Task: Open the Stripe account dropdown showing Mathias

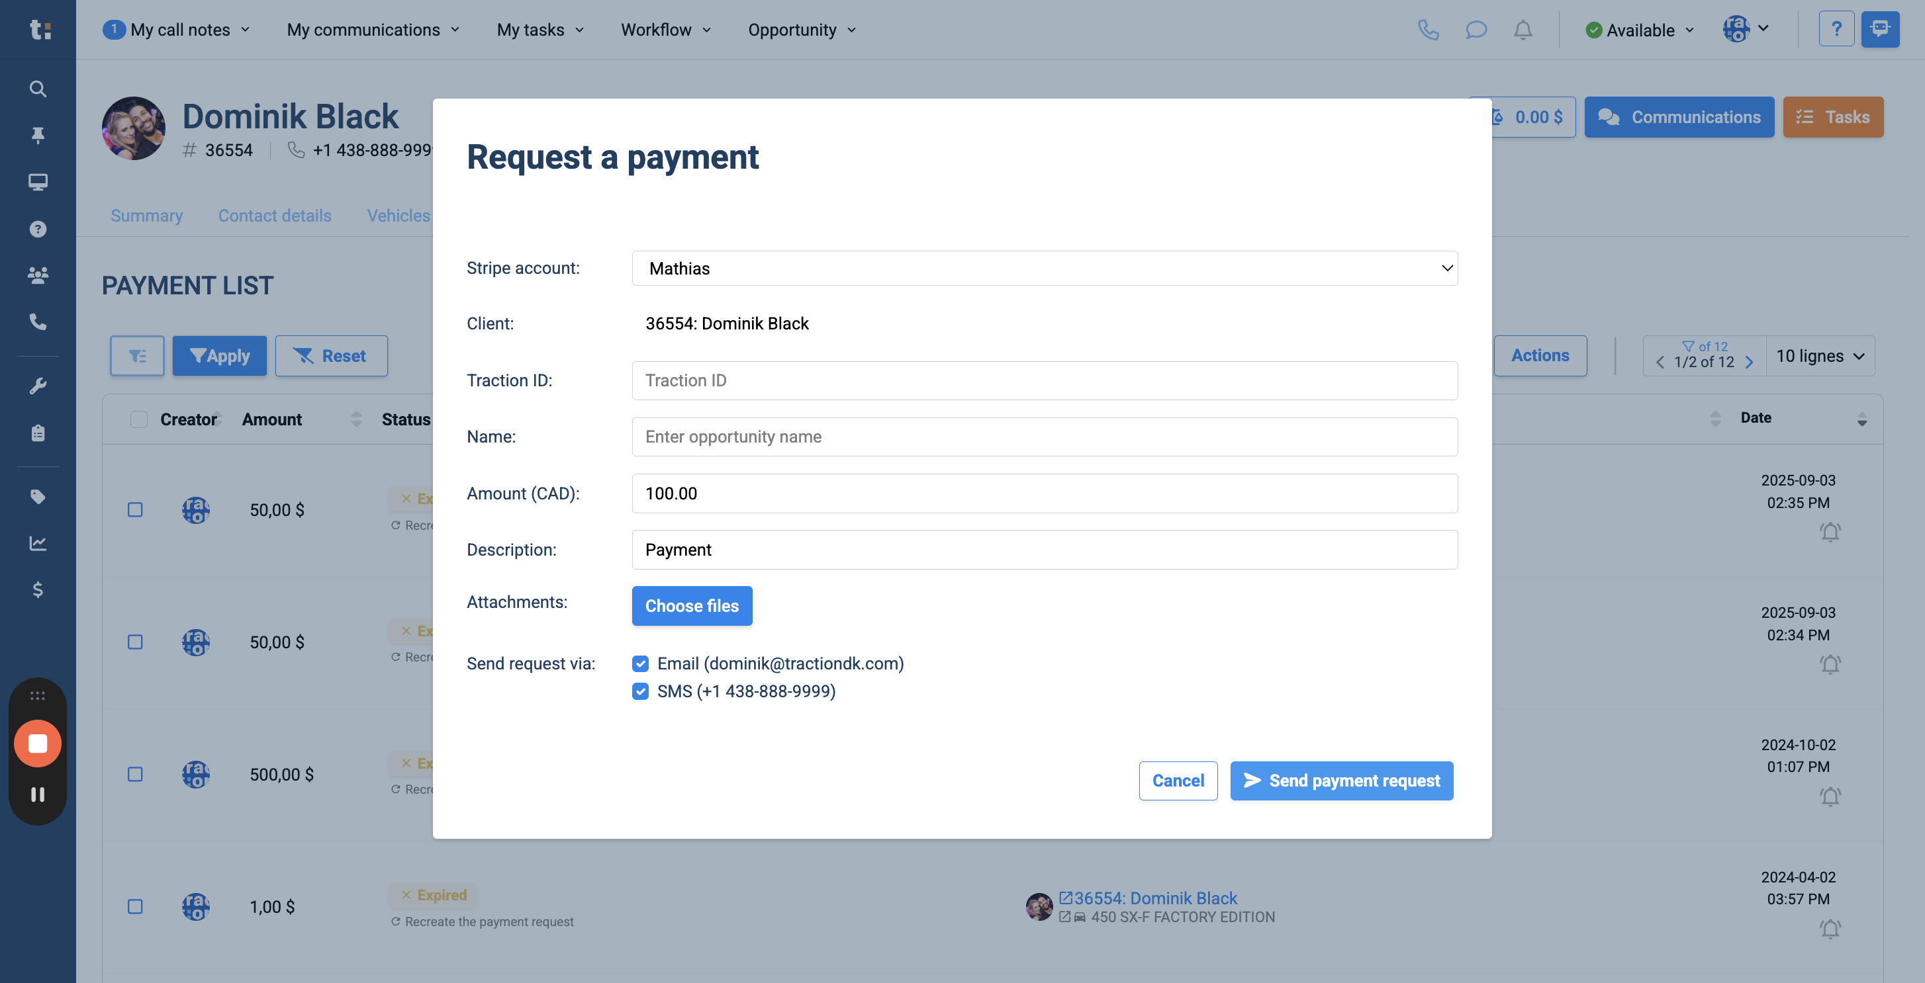Action: click(1044, 268)
